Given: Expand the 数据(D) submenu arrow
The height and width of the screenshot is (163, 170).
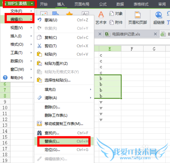Looking at the screenshot, I should pyautogui.click(x=31, y=61).
